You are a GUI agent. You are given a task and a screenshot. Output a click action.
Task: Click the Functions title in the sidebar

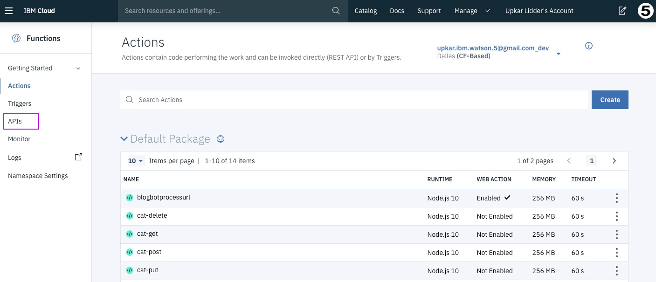pos(43,39)
